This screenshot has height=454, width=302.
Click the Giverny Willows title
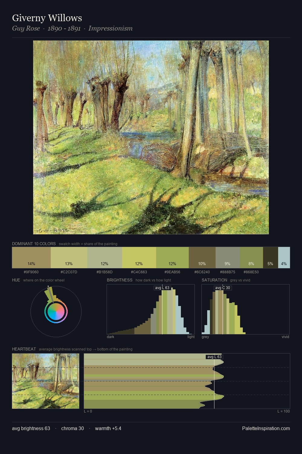(x=47, y=18)
